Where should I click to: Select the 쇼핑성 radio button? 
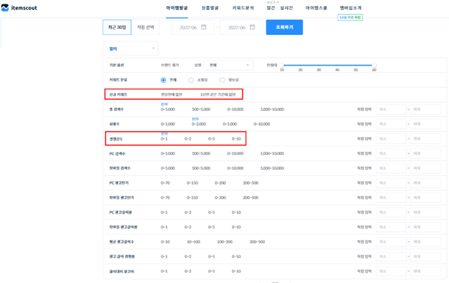[x=191, y=80]
